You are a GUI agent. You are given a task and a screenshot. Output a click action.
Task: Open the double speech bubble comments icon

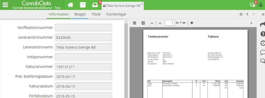pyautogui.click(x=262, y=61)
